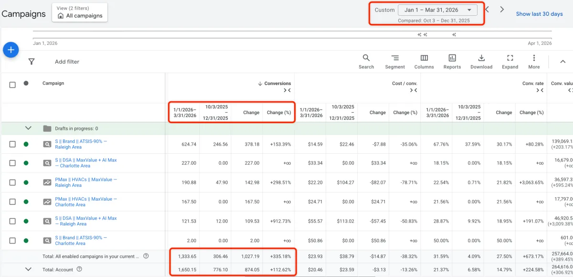This screenshot has width=573, height=277.
Task: Collapse the chart with the up chevron
Action: click(x=562, y=62)
